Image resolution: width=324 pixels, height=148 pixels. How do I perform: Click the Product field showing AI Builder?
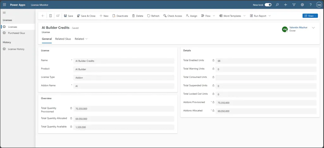click(x=124, y=69)
